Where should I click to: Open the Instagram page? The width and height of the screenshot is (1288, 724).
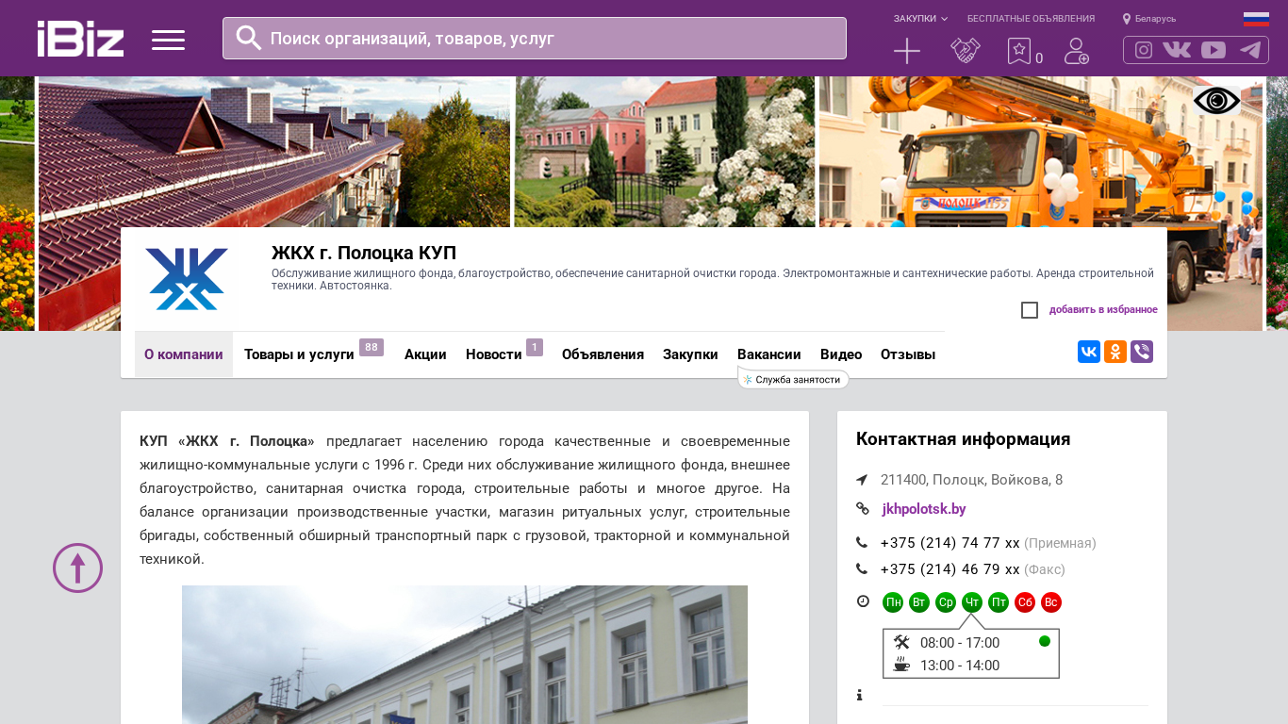coord(1144,50)
